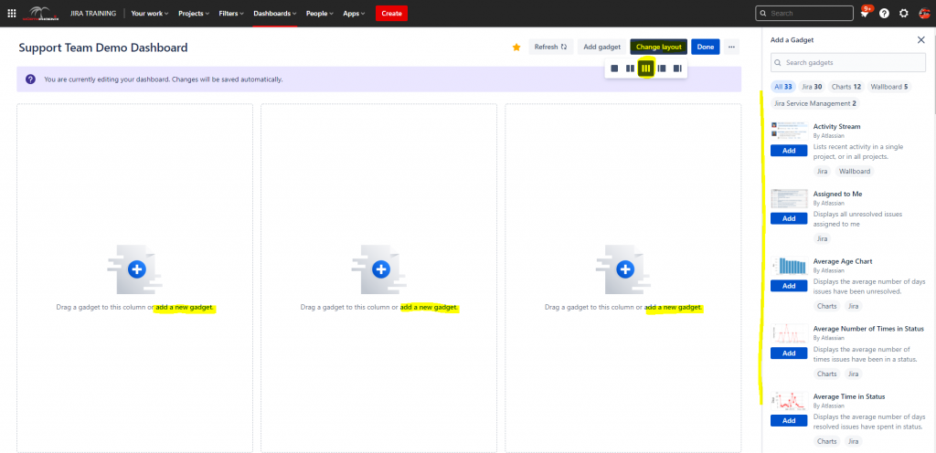Click the company logo in the header
The image size is (936, 453).
[41, 13]
